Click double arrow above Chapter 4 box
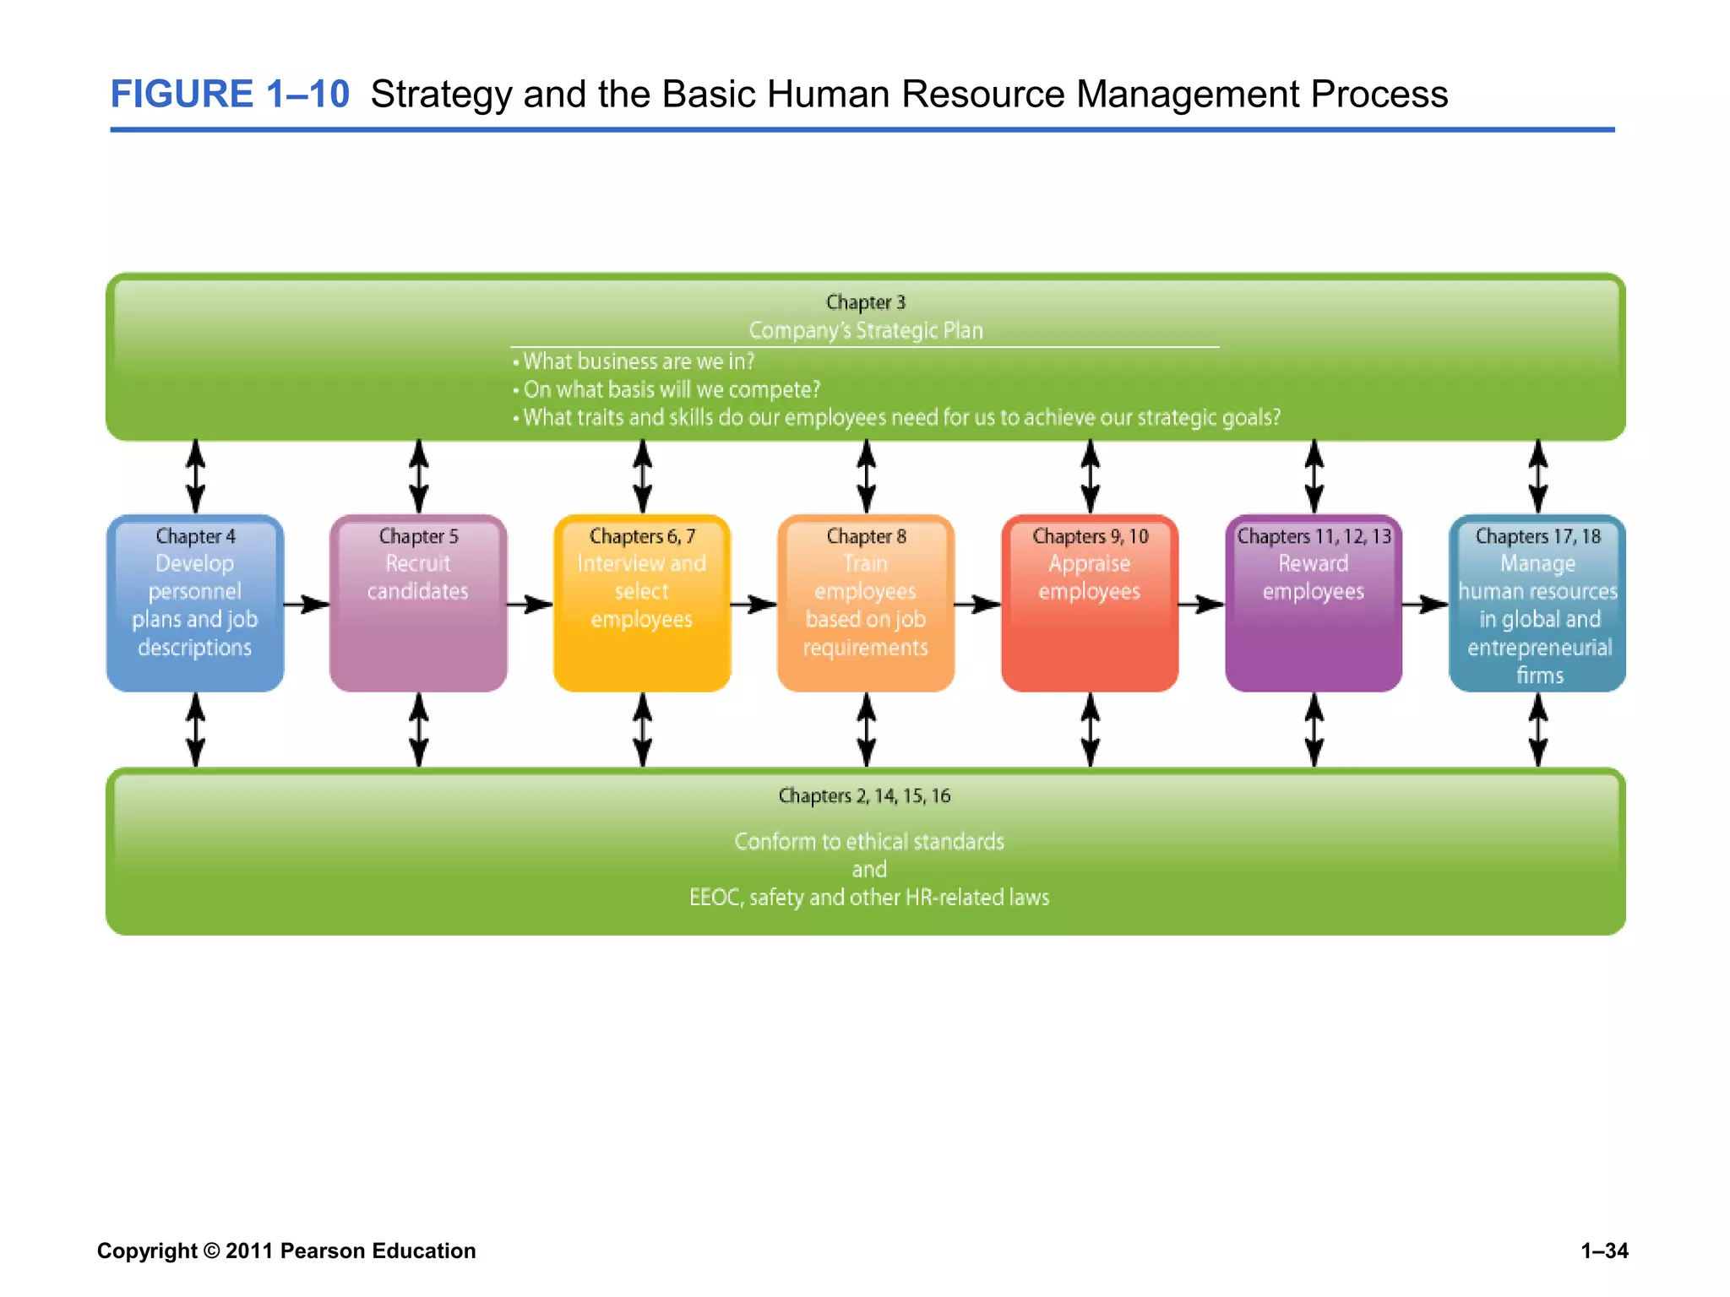Screen dimensions: 1730x1297 [x=195, y=476]
